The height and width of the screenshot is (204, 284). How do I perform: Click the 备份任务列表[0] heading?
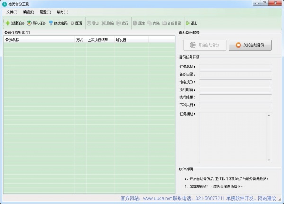[x=17, y=33]
